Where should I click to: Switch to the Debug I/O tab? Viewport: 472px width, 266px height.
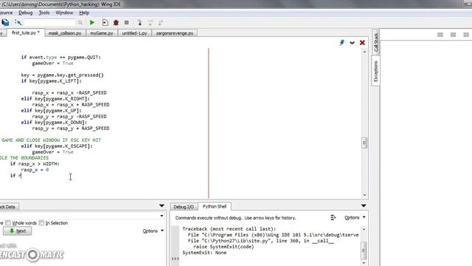pos(184,207)
